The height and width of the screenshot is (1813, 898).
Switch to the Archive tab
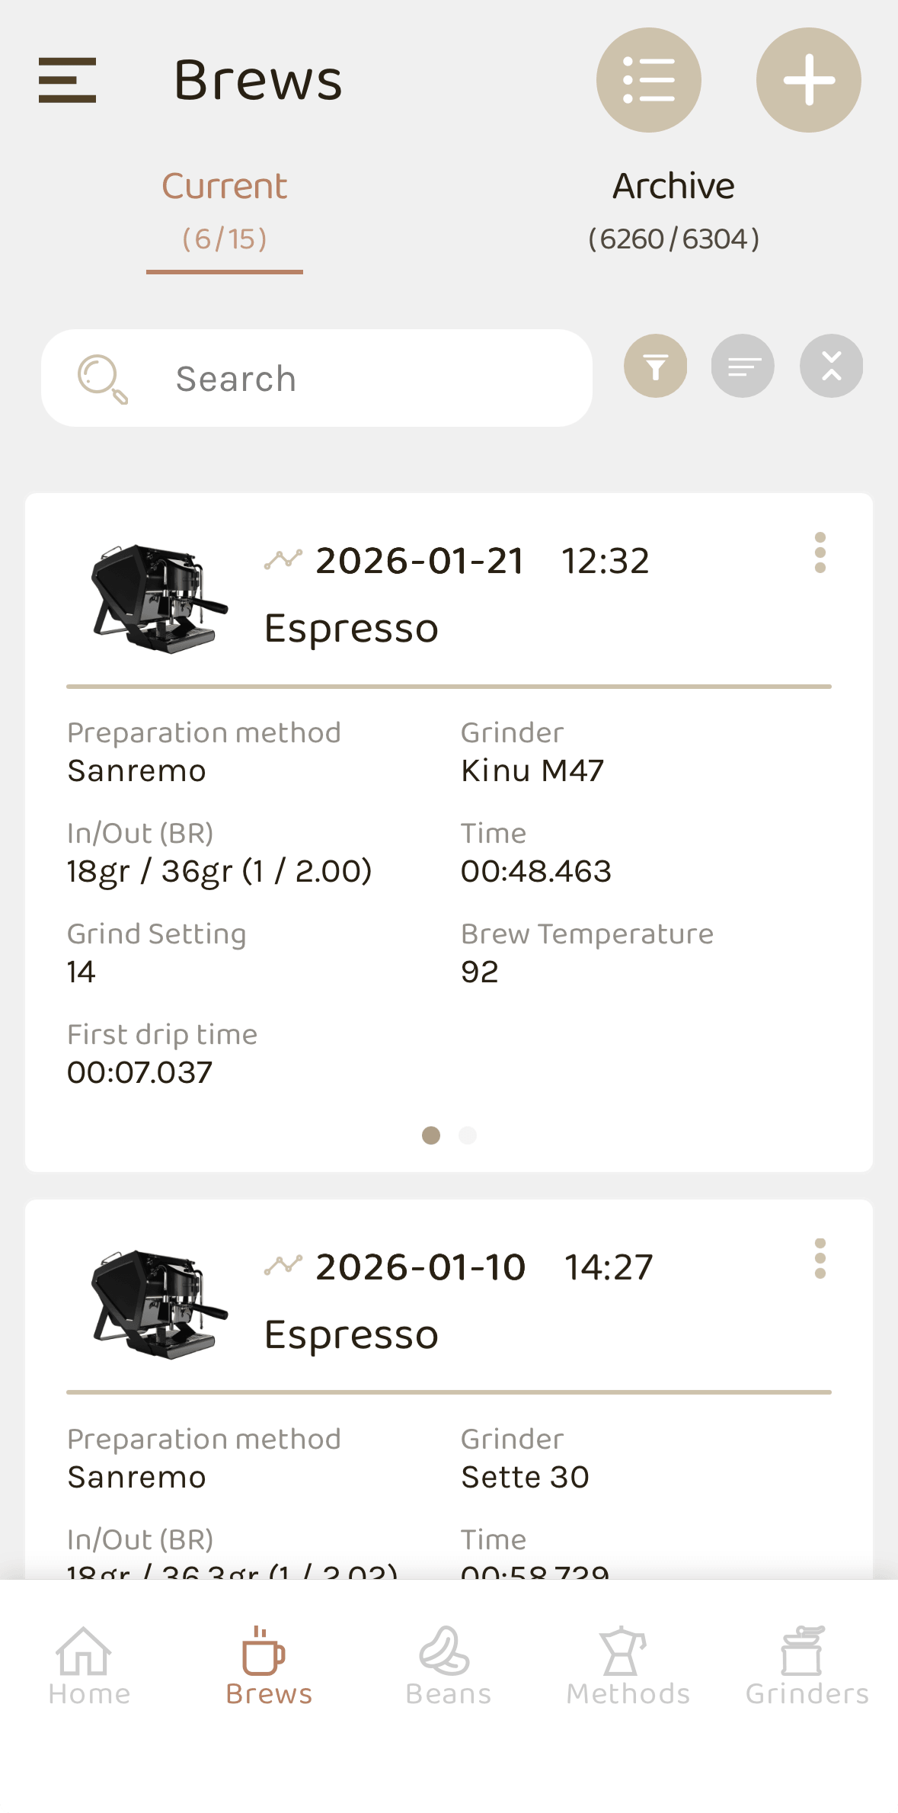(x=673, y=210)
